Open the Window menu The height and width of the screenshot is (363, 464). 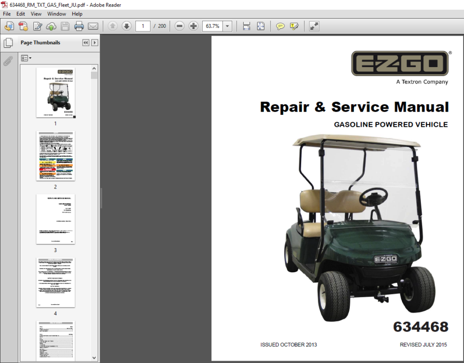(57, 14)
